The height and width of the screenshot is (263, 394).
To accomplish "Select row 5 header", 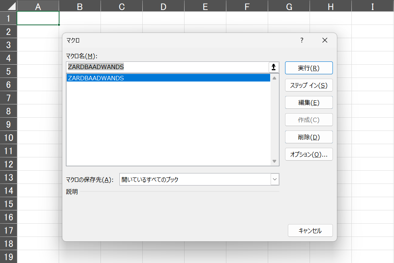I will point(8,71).
